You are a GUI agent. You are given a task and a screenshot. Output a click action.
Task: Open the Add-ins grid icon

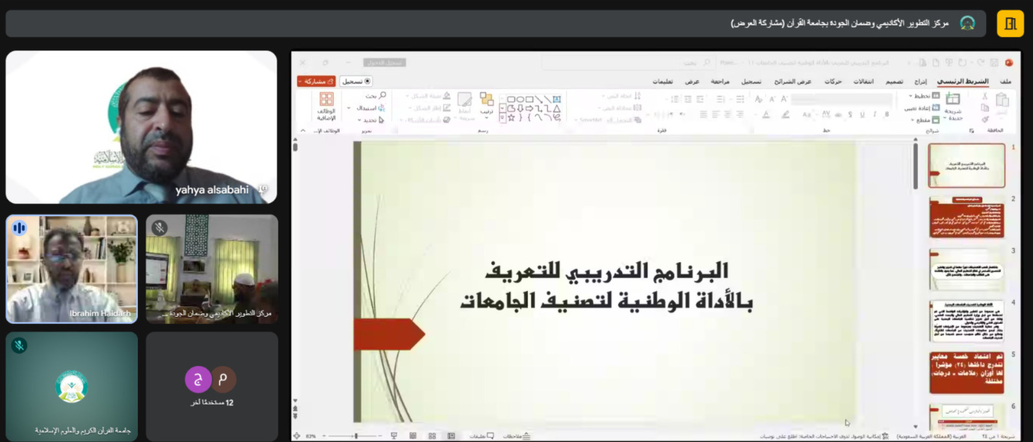click(326, 100)
